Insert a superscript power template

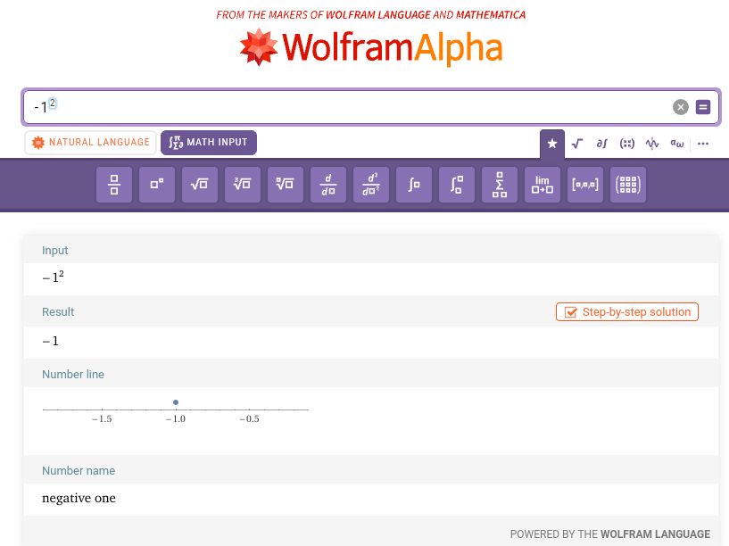click(x=157, y=185)
